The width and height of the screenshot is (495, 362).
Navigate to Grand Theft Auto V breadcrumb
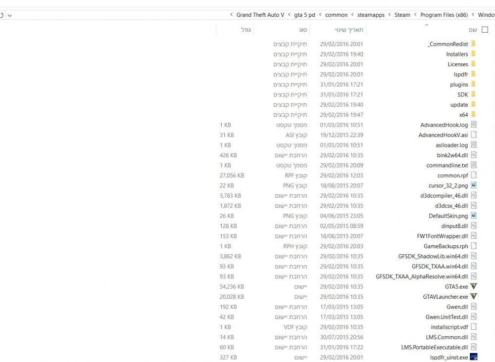point(260,15)
